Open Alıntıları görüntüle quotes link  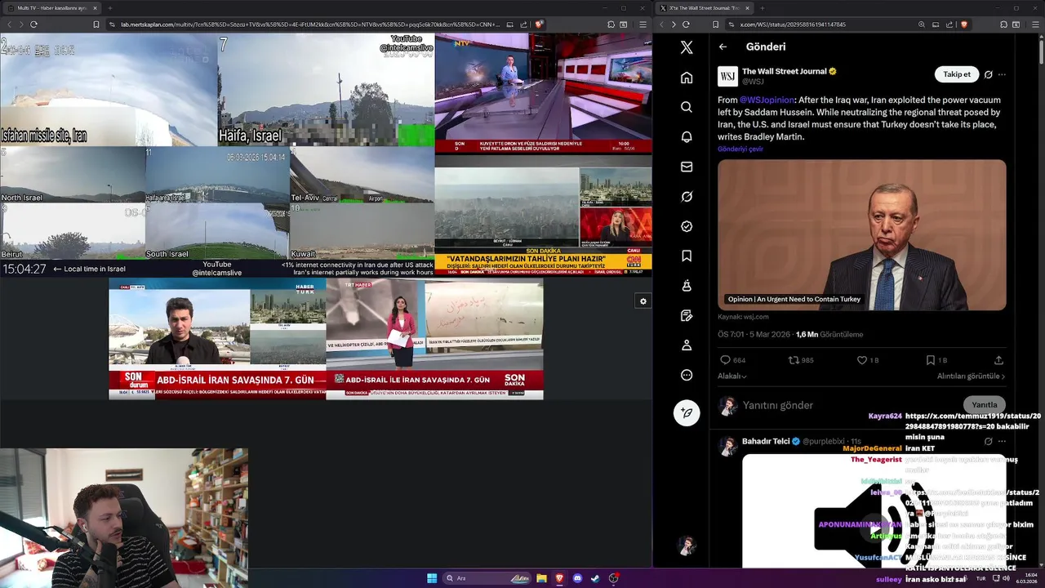click(971, 376)
